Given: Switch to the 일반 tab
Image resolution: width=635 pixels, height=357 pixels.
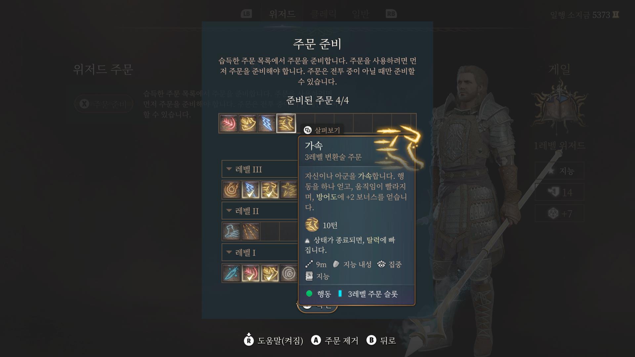Looking at the screenshot, I should click(360, 14).
